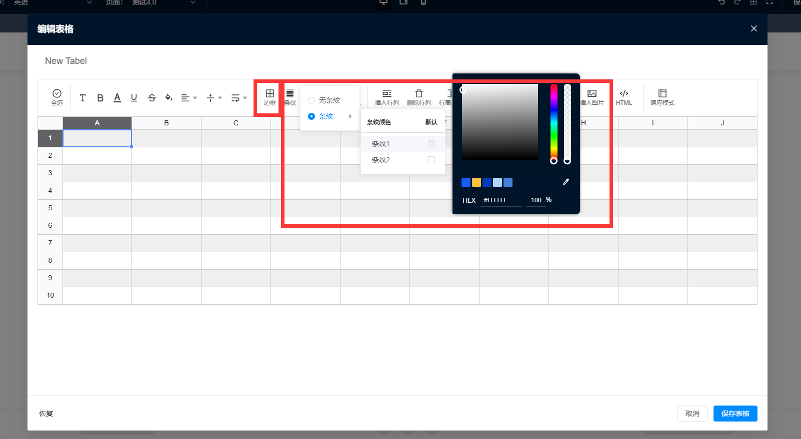This screenshot has height=439, width=801.
Task: Click 默认 in the stripe color panel
Action: pyautogui.click(x=431, y=122)
